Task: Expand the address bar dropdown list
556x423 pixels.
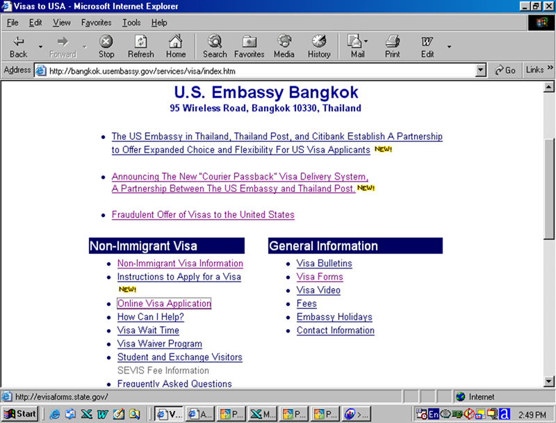Action: [x=480, y=70]
